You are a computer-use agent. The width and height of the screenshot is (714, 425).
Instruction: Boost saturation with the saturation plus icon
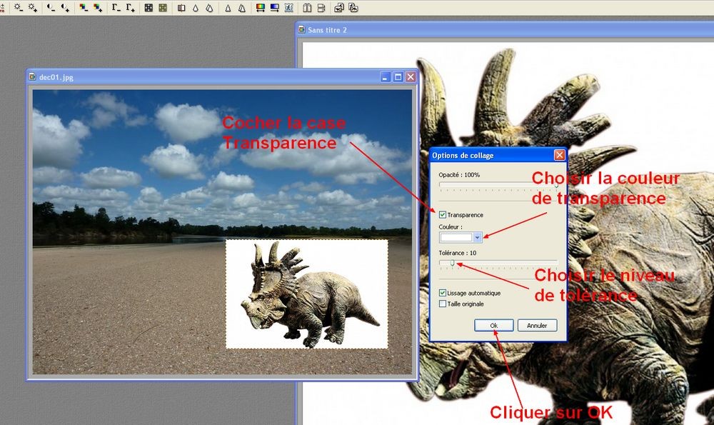coord(98,8)
